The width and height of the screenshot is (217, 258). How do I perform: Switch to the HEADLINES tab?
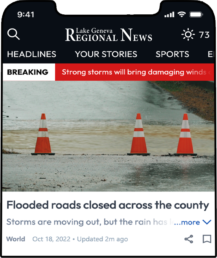32,54
